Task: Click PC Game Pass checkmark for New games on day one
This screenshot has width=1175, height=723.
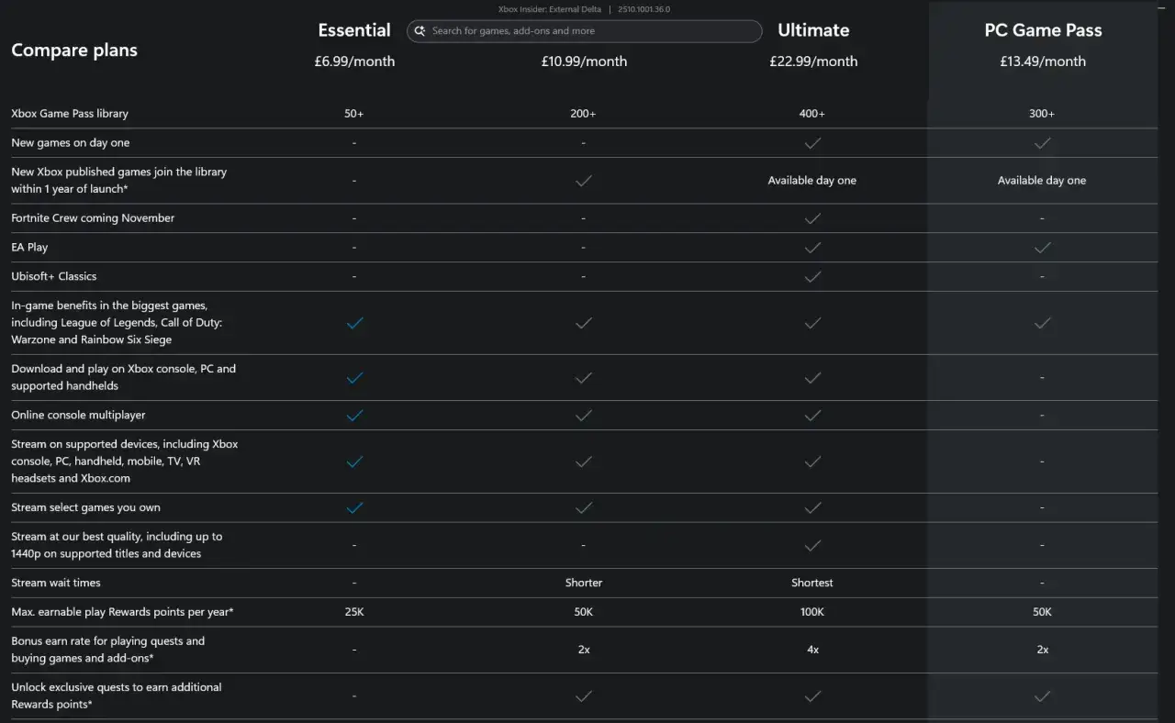Action: click(1042, 143)
